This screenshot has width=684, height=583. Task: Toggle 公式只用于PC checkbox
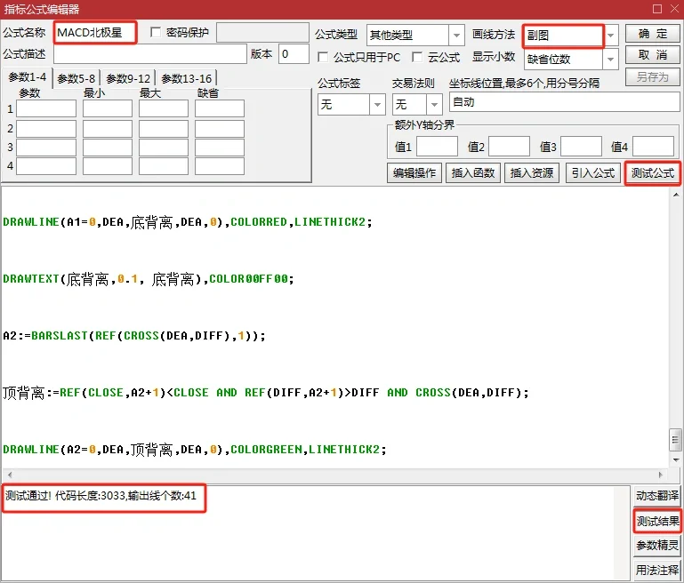coord(323,57)
